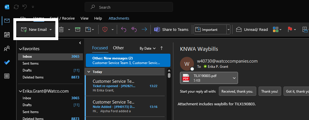
Task: Reverse sort order with up arrow
Action: coord(161,48)
